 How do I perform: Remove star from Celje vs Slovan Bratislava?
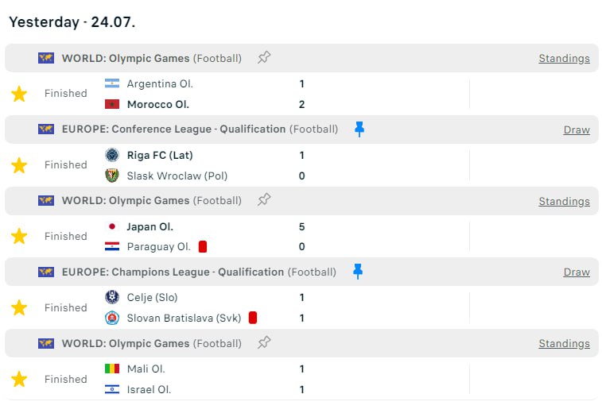(x=19, y=308)
